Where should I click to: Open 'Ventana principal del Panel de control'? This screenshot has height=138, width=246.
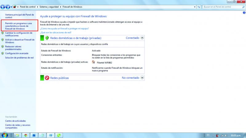tap(19, 16)
